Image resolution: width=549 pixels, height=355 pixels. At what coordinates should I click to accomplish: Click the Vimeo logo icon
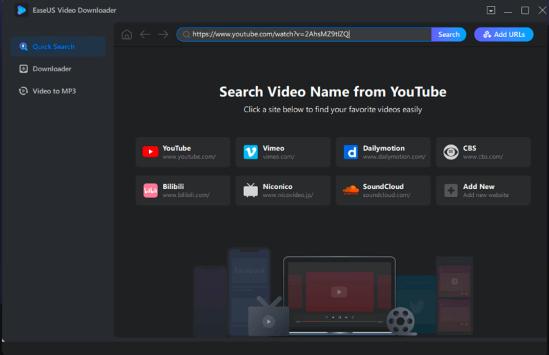coord(251,152)
